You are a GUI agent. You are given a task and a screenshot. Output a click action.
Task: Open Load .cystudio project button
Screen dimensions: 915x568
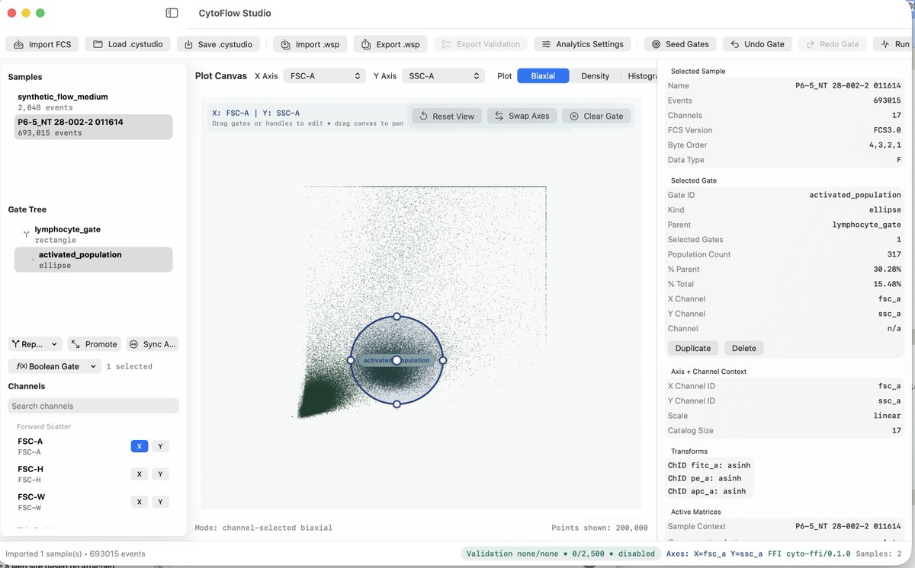127,44
